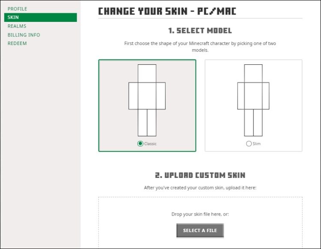
Task: Click the Classic label text
Action: (x=150, y=144)
